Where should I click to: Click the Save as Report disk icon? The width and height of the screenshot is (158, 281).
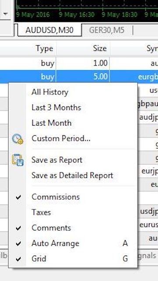point(18,160)
